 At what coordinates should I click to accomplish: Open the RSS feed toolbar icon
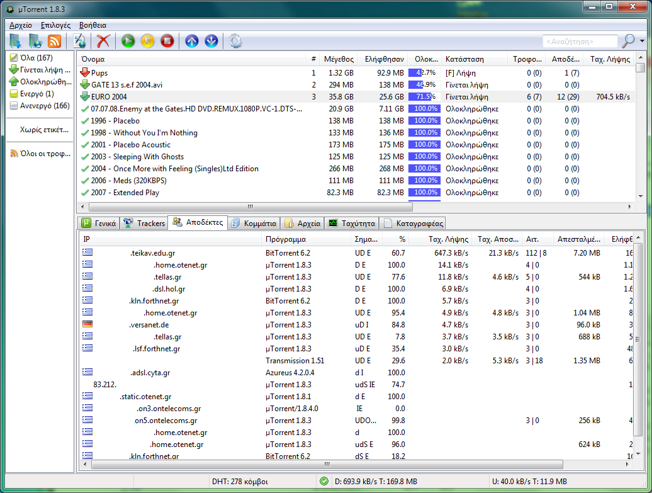pyautogui.click(x=55, y=41)
